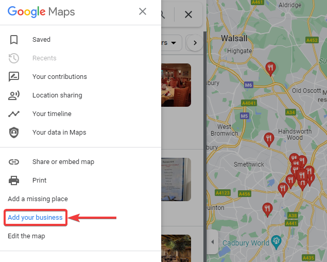Click the restaurant pin near Quinton

click(x=267, y=209)
